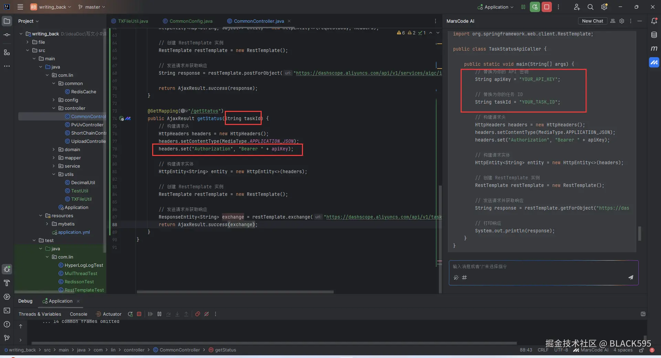This screenshot has height=358, width=661.
Task: Open the Debug tool window icon
Action: pos(7,269)
